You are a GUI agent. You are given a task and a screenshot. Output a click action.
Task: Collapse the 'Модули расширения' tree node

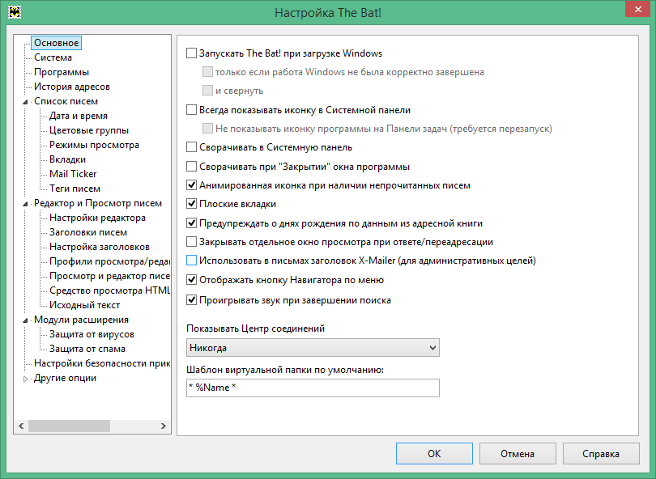click(26, 320)
